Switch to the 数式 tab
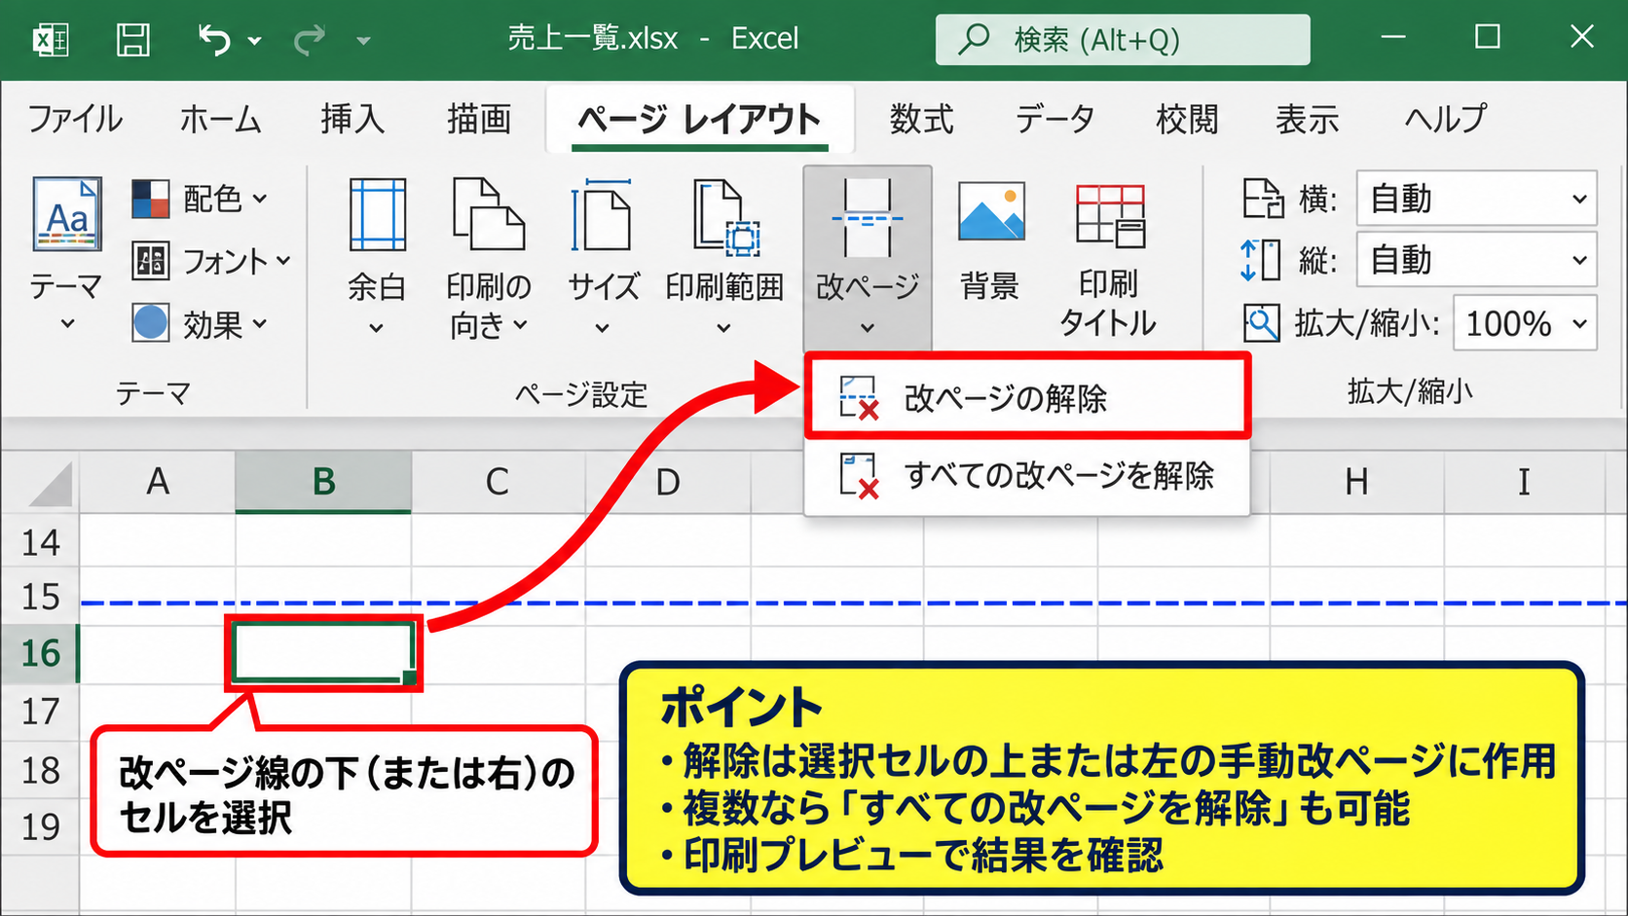The image size is (1628, 916). pyautogui.click(x=921, y=119)
